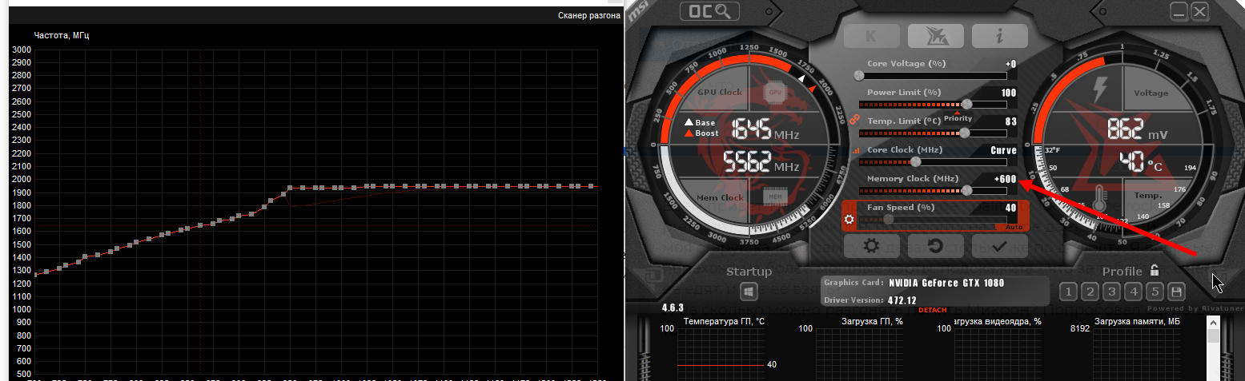
Task: Toggle link between Power and Temp limit
Action: (853, 120)
